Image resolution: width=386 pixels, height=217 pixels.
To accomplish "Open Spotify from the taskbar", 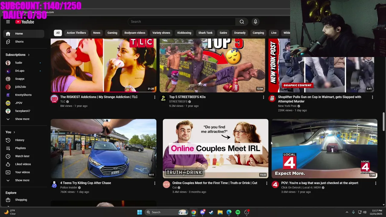I will (x=238, y=212).
